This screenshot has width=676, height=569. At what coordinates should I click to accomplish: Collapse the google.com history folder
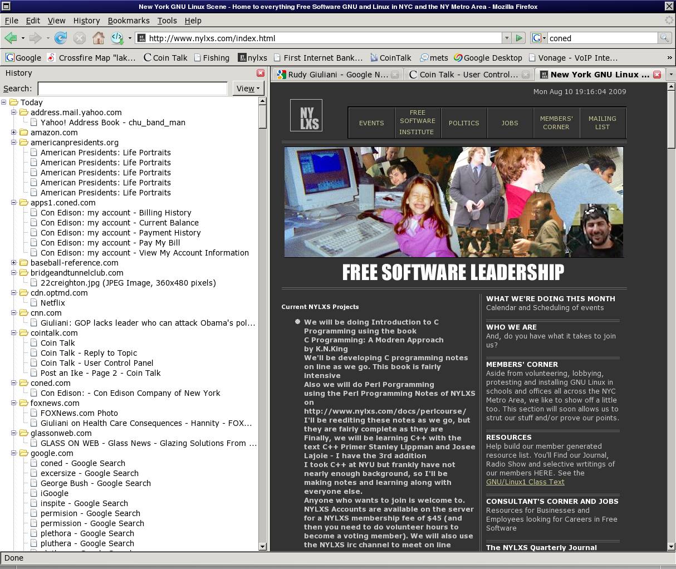tap(14, 453)
